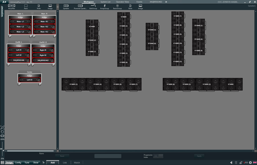257x165 pixels.
Task: Select amplifier Left 01
Action: click(19, 50)
